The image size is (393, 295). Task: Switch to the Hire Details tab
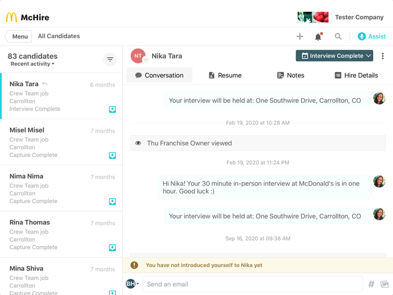356,75
